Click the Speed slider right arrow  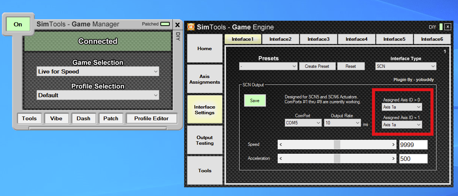point(393,145)
